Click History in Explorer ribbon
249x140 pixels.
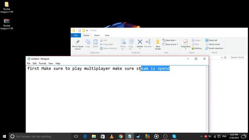click(196, 48)
